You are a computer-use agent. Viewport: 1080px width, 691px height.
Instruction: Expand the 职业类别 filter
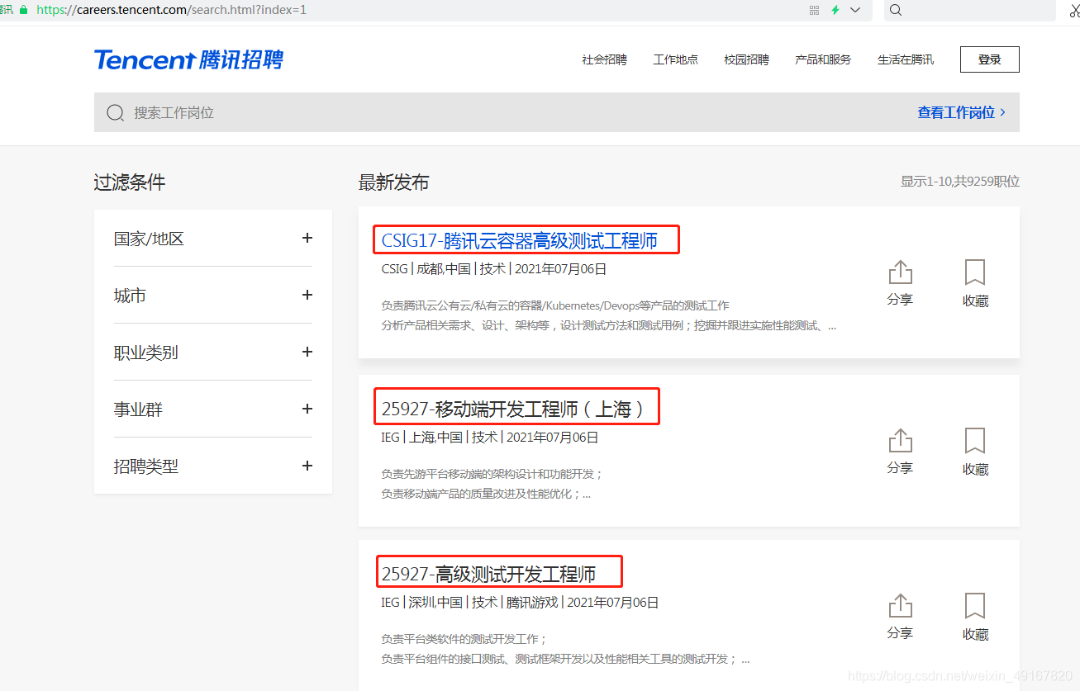point(307,352)
